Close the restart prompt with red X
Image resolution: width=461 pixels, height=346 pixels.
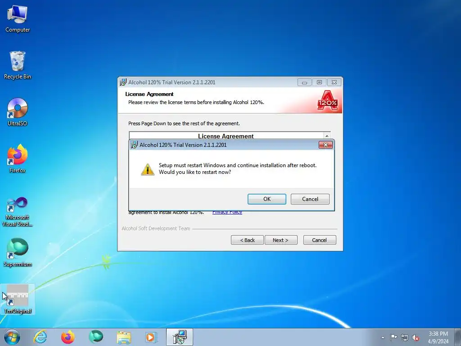tap(326, 145)
